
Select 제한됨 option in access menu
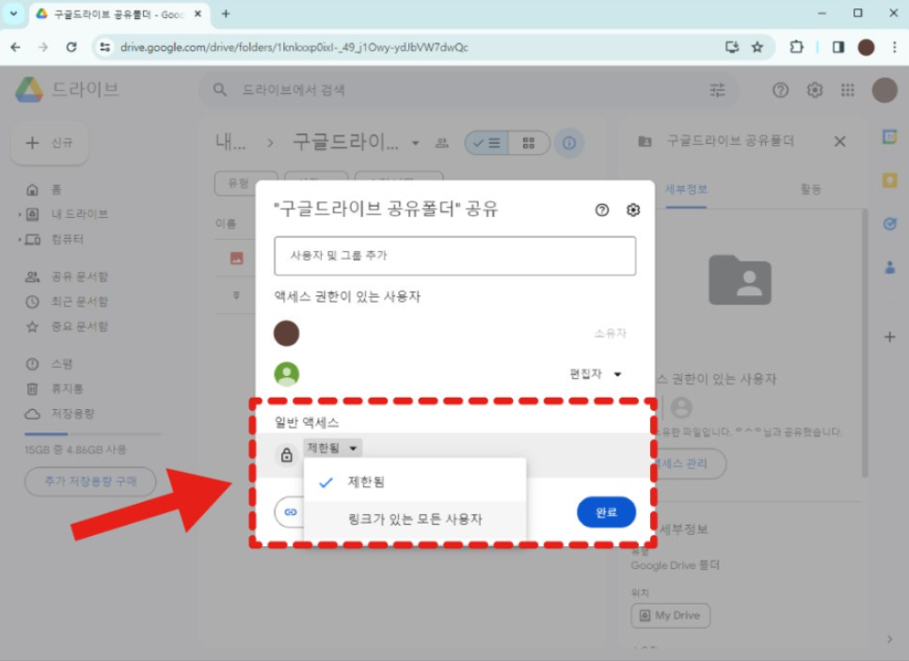point(414,481)
